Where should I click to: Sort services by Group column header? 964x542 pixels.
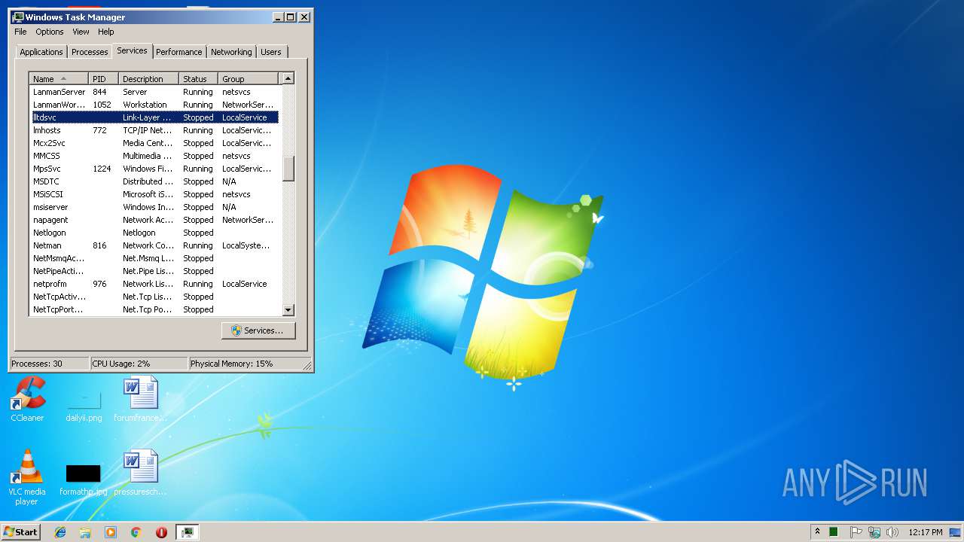pyautogui.click(x=248, y=78)
